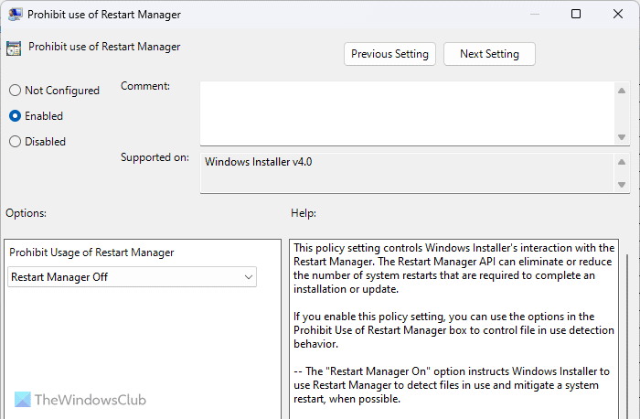The width and height of the screenshot is (640, 419).
Task: Close the Prohibit use of Restart Manager dialog
Action: (618, 15)
